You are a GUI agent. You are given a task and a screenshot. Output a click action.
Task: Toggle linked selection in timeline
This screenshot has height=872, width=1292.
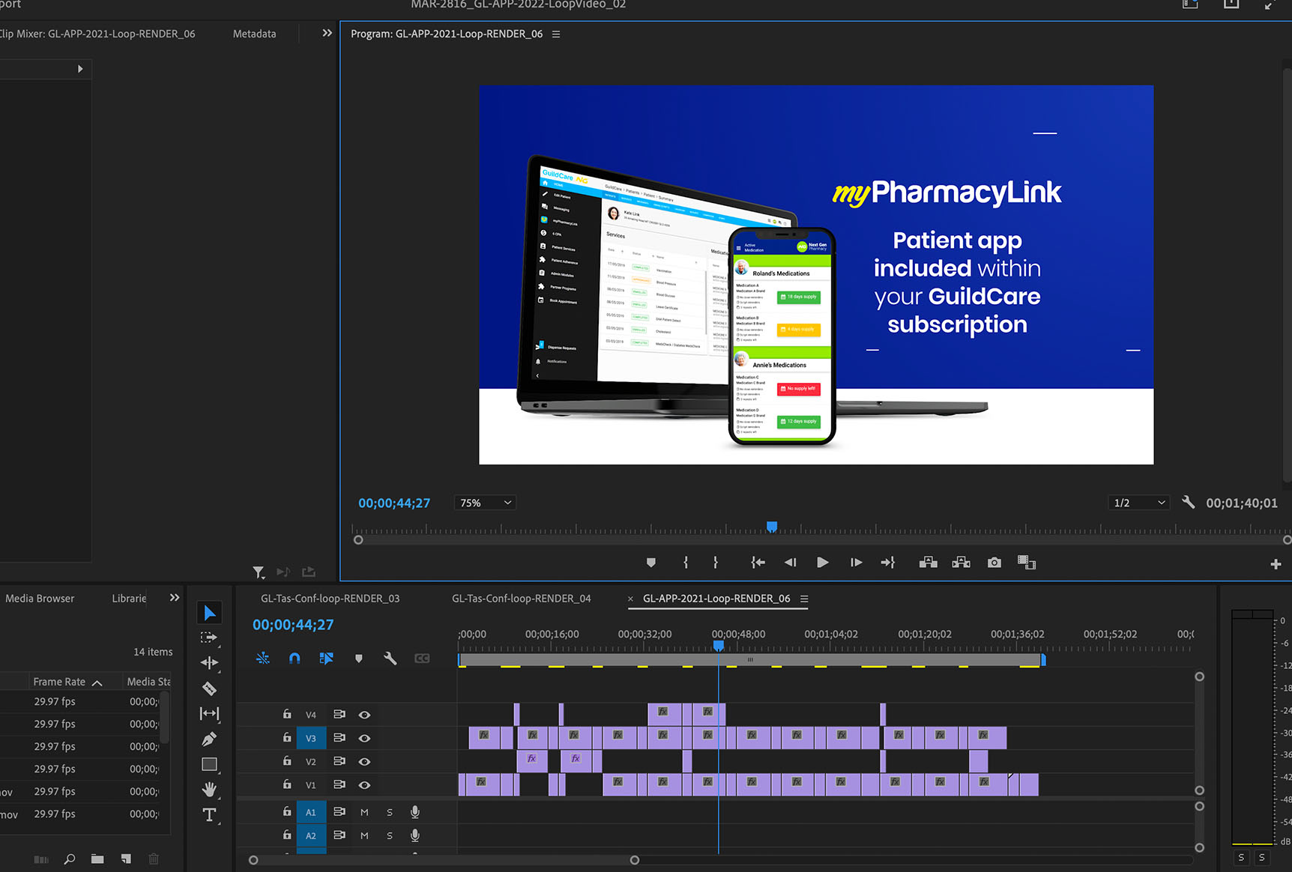[327, 658]
